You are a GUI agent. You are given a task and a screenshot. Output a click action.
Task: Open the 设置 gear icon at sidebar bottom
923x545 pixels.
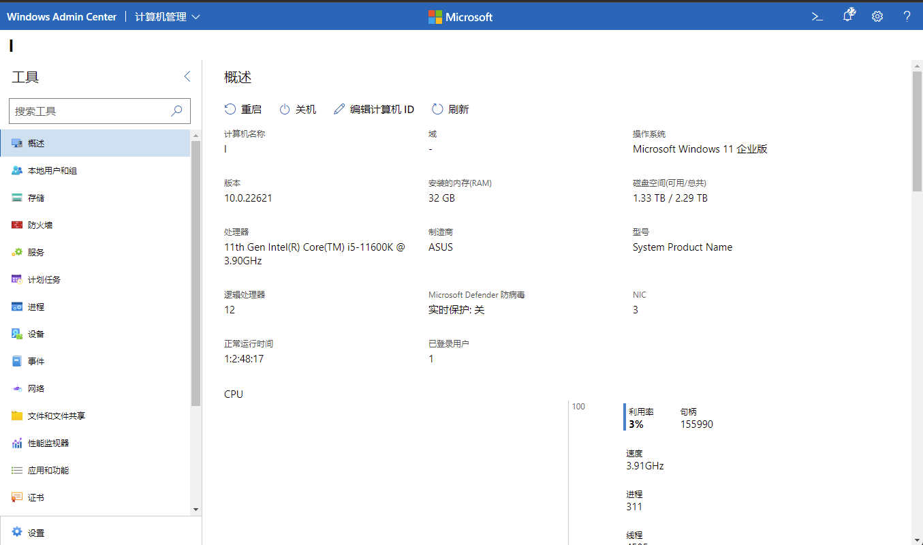click(17, 532)
